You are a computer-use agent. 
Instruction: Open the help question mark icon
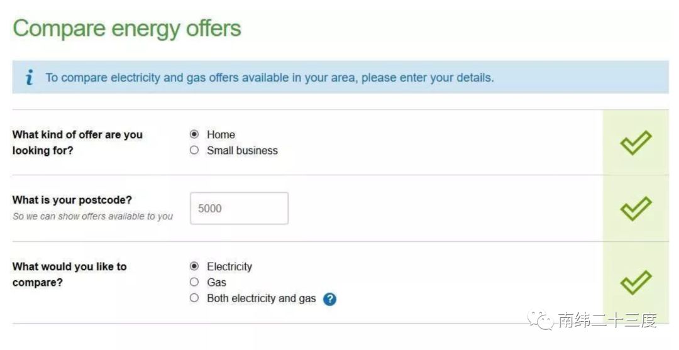[x=329, y=299]
